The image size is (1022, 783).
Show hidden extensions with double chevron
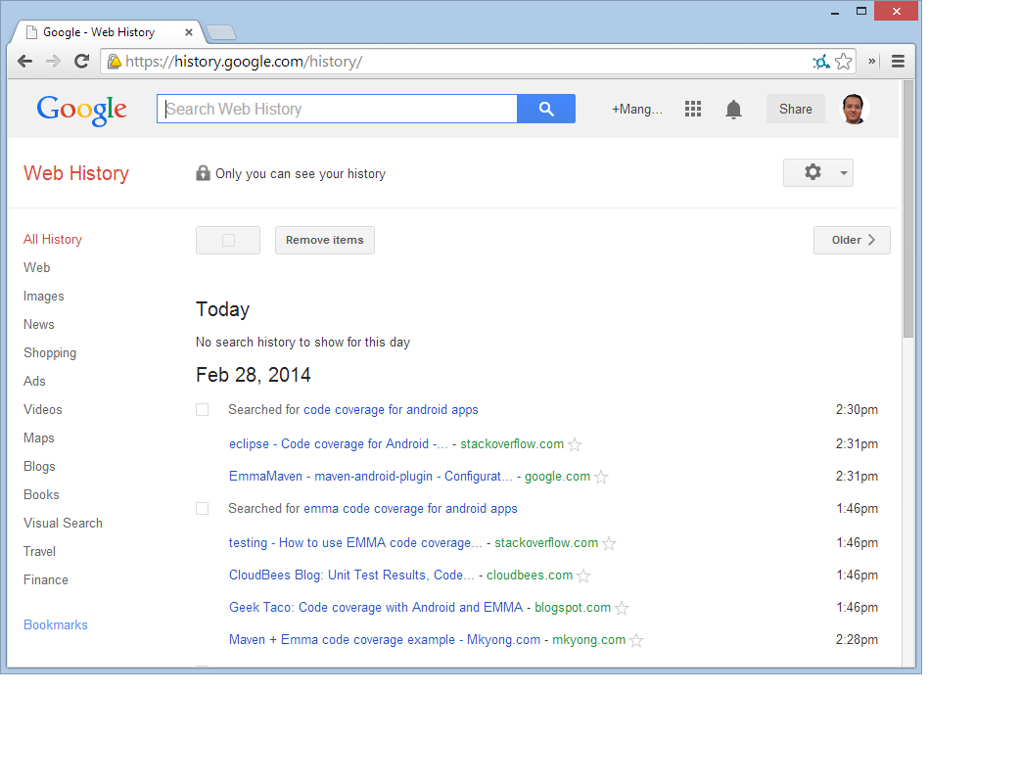[x=871, y=62]
